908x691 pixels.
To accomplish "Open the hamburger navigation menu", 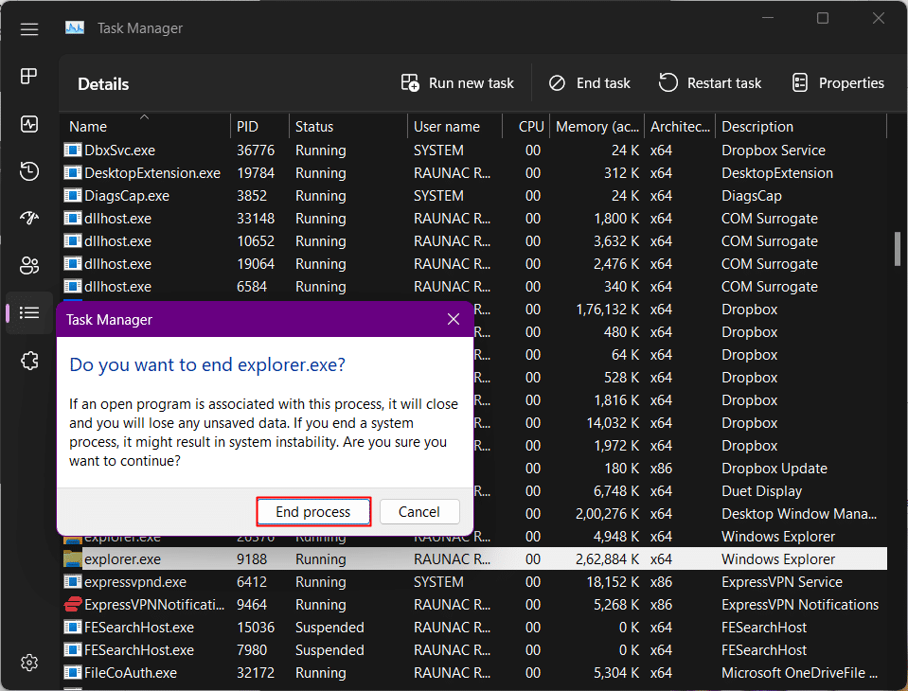I will [29, 29].
